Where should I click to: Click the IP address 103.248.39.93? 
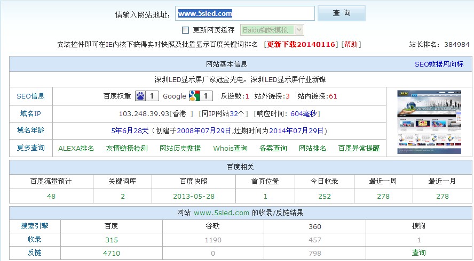144,114
